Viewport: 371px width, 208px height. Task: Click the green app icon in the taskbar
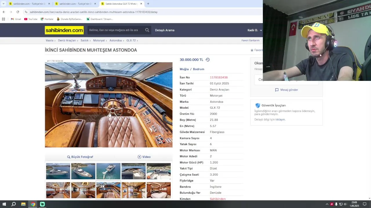[x=42, y=204]
